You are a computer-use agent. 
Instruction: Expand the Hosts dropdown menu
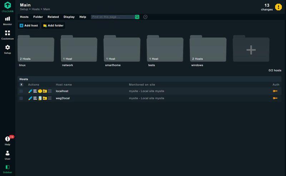[x=24, y=17]
